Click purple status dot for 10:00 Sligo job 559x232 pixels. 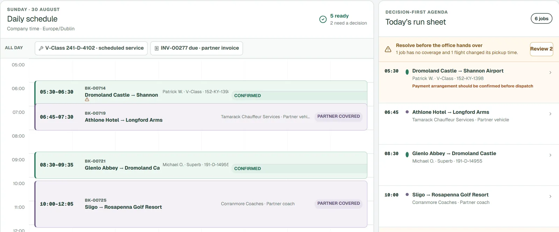tap(407, 195)
